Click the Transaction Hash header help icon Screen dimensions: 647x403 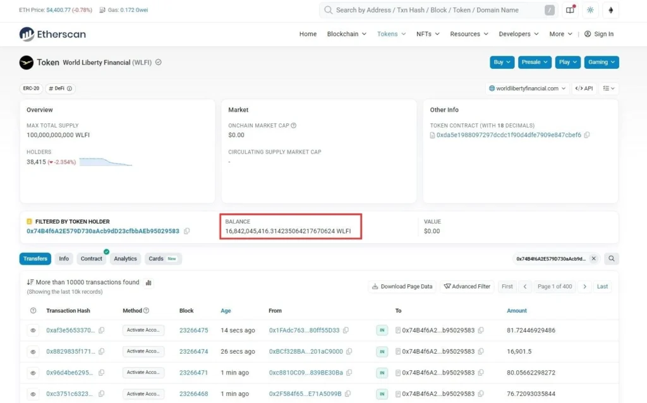[x=33, y=311]
